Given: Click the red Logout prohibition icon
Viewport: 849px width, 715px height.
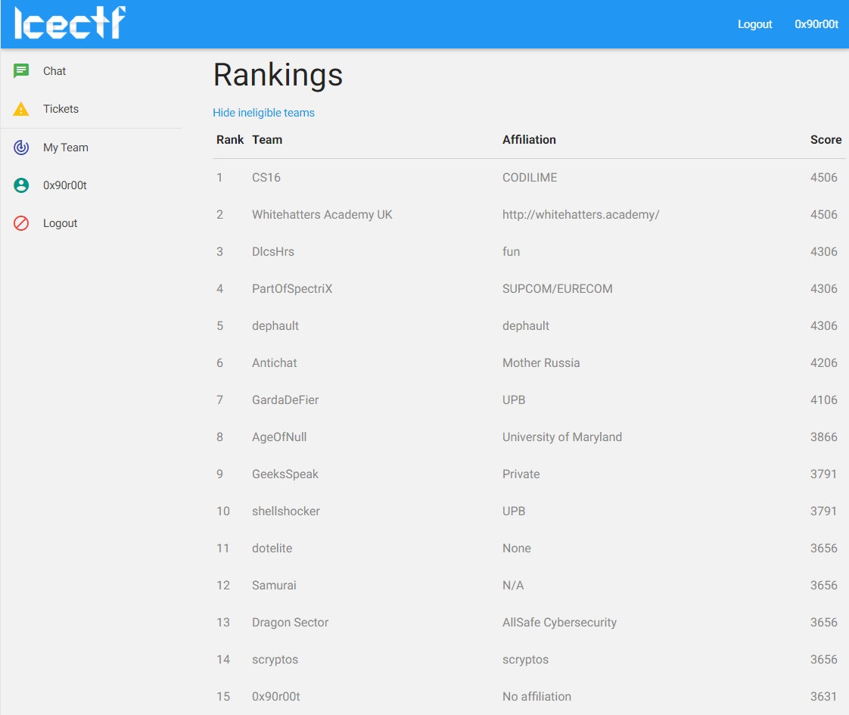Looking at the screenshot, I should (x=21, y=223).
